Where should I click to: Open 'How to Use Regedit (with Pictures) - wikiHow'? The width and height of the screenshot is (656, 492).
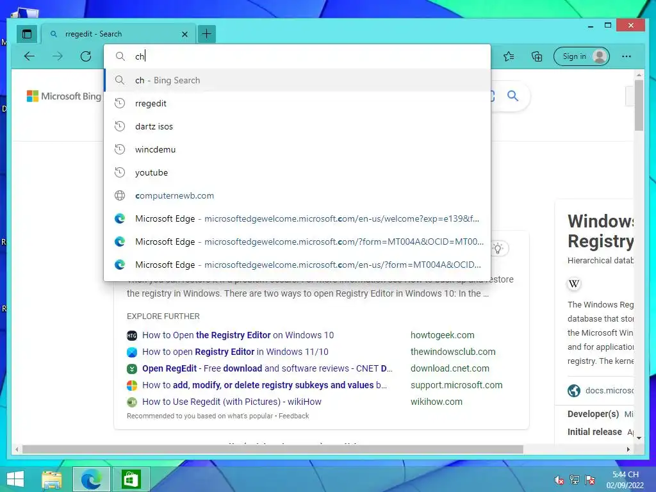[x=232, y=402]
